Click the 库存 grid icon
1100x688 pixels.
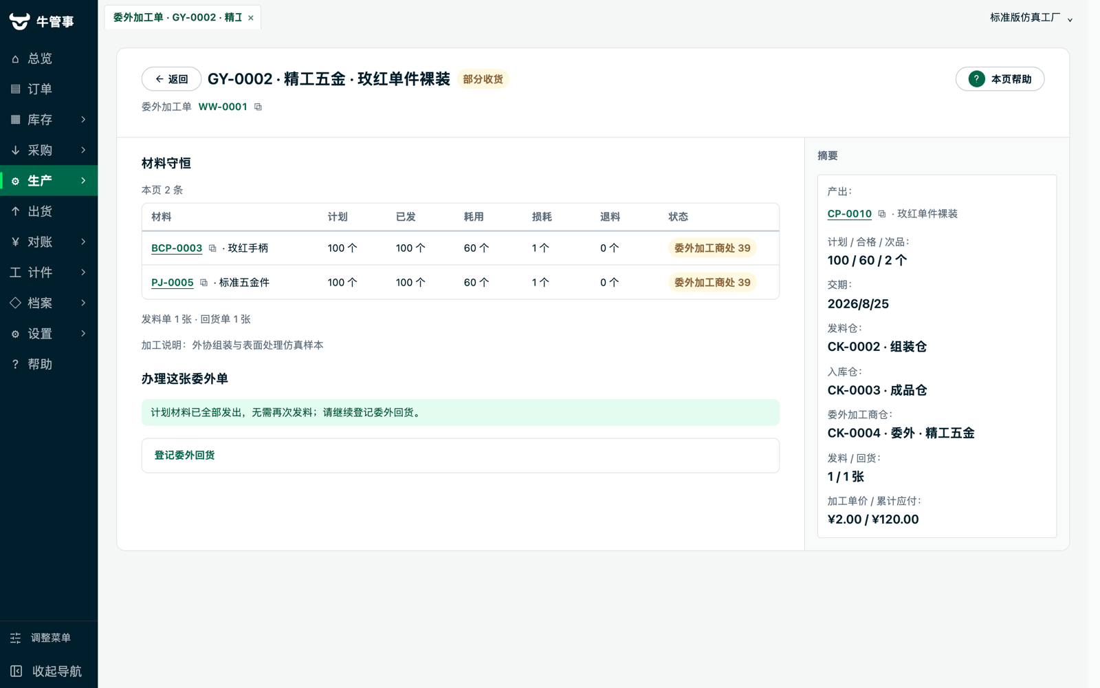[x=15, y=120]
